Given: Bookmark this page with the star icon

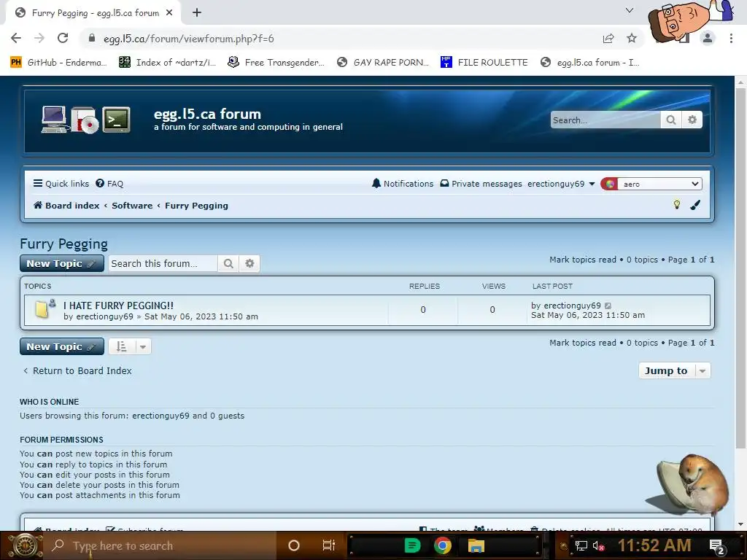Looking at the screenshot, I should pyautogui.click(x=632, y=38).
